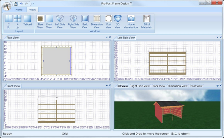Launch Home Visualization
Image resolution: width=224 pixels, height=138 pixels.
coord(131,22)
